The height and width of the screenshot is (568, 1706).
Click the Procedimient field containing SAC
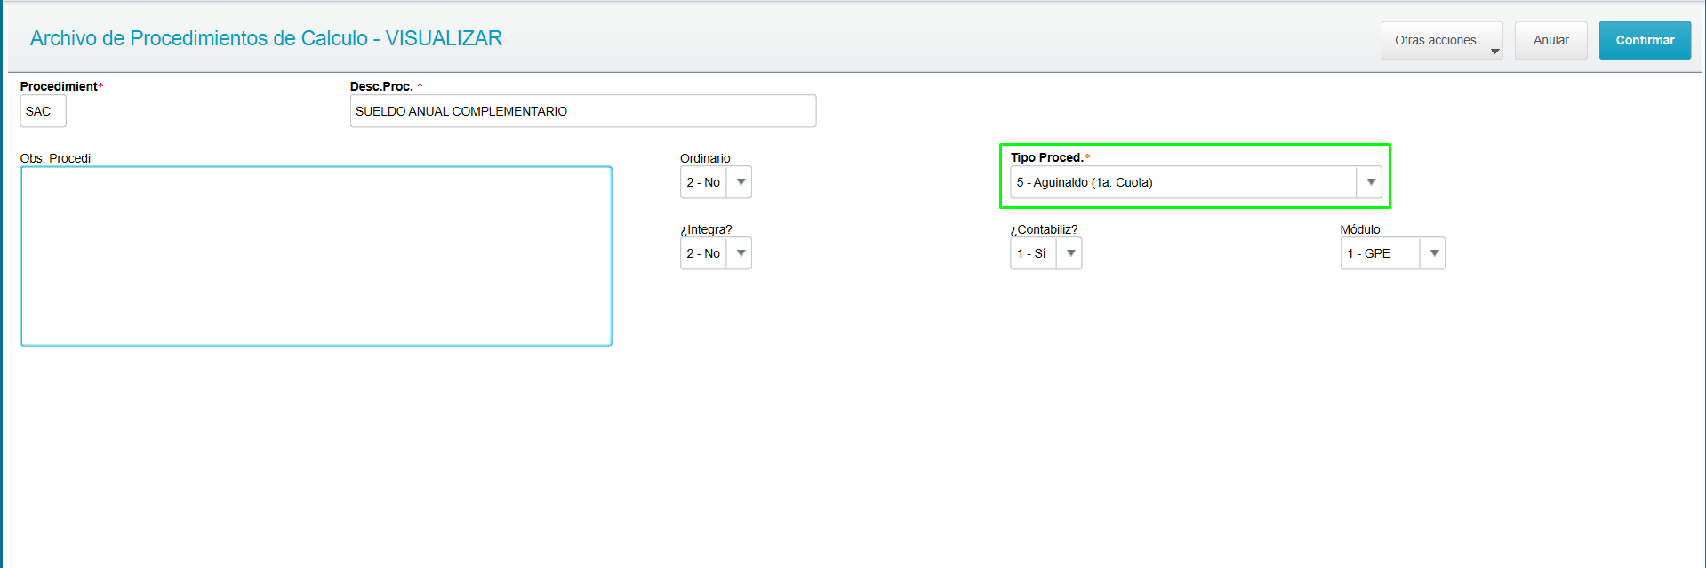click(x=43, y=112)
